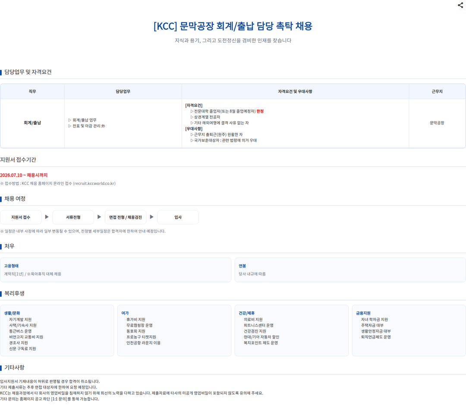Click the 지원서 접수기간 heading
Viewport: 466px width, 410px height.
(18, 160)
